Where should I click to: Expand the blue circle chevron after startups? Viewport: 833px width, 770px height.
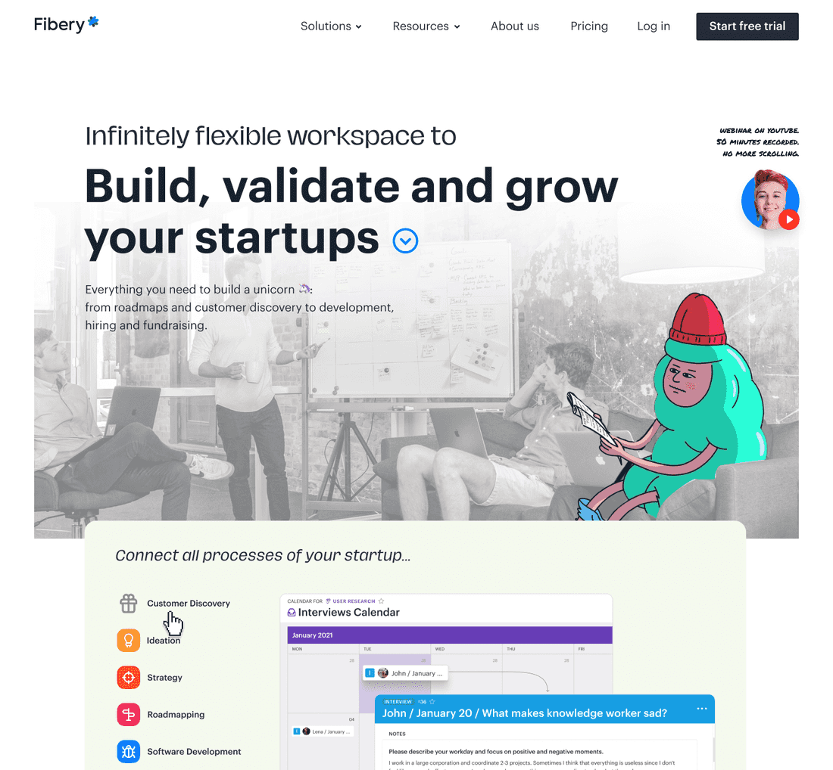(405, 241)
